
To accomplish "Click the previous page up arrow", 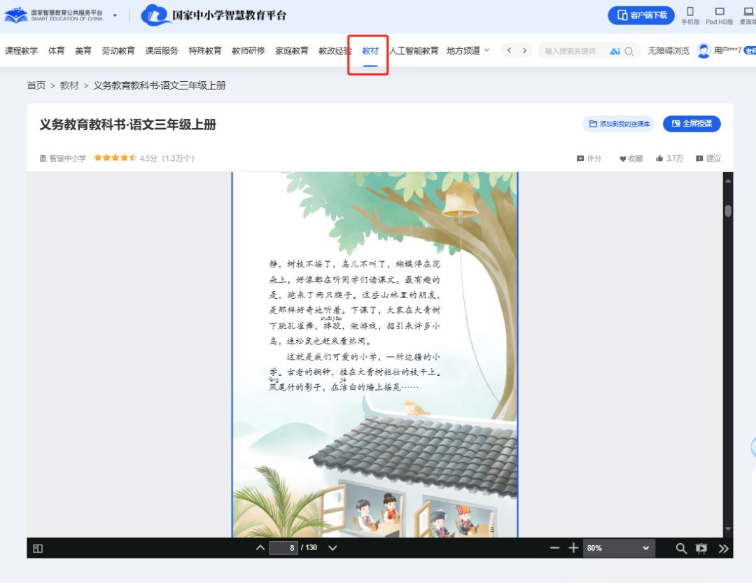I will (x=260, y=547).
